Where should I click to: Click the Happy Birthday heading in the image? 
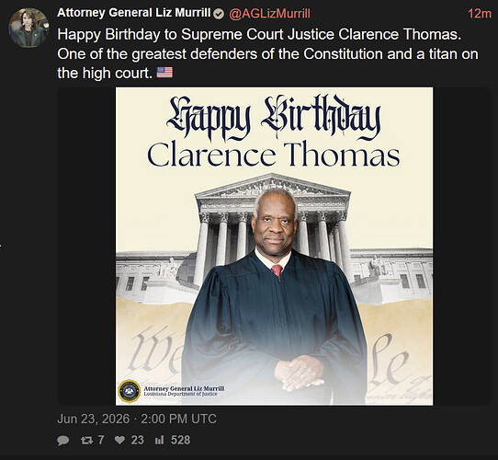[274, 119]
